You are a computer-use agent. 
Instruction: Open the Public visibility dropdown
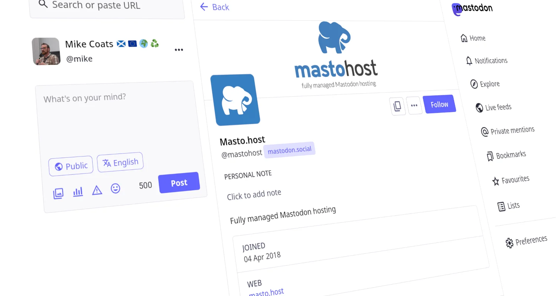click(71, 166)
